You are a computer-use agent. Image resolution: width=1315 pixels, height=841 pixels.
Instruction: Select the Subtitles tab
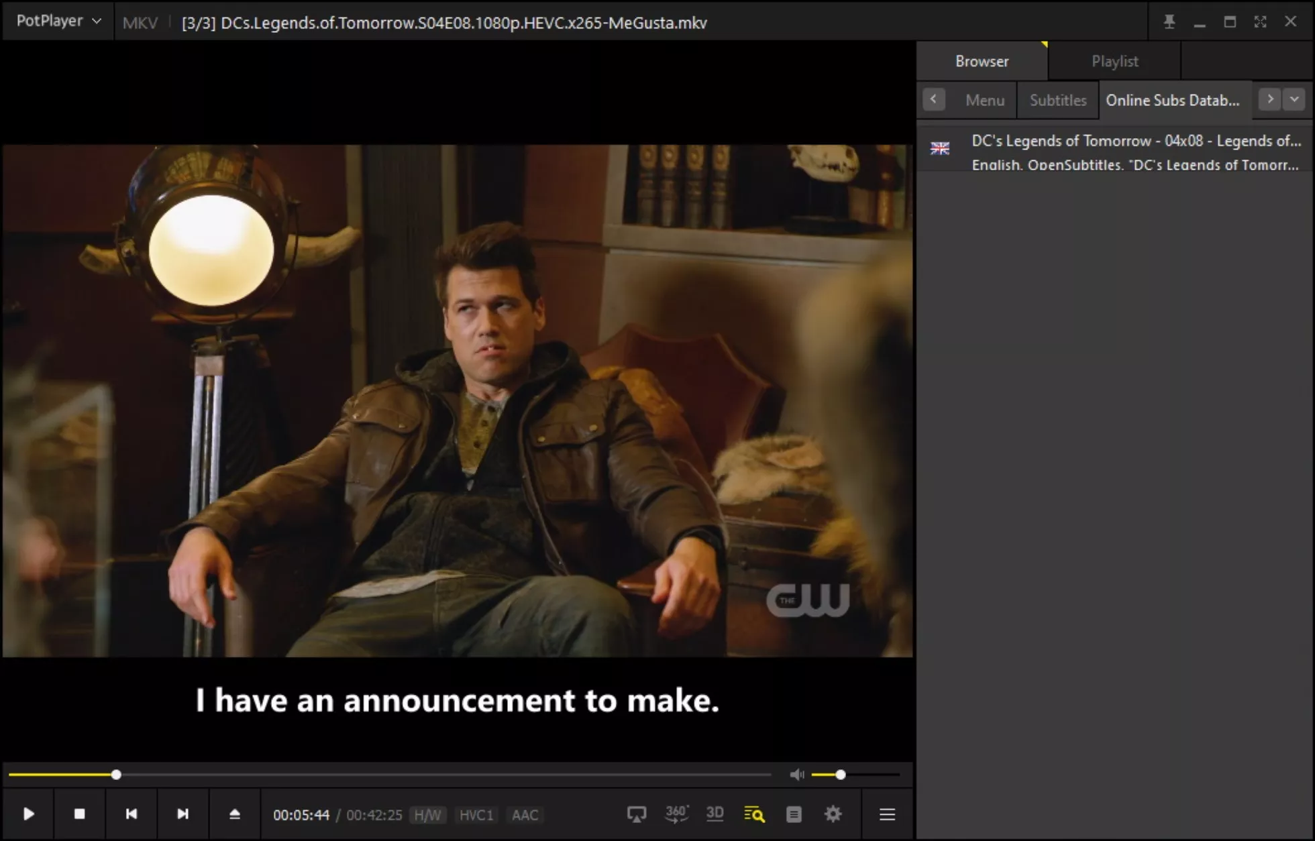1057,100
